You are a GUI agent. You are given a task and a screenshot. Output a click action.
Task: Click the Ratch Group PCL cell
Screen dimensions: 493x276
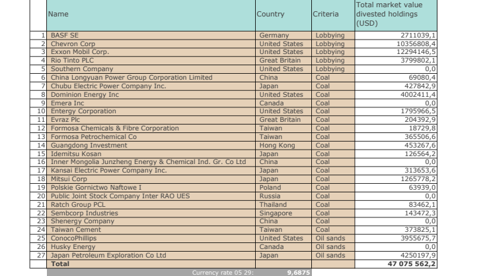coord(151,205)
